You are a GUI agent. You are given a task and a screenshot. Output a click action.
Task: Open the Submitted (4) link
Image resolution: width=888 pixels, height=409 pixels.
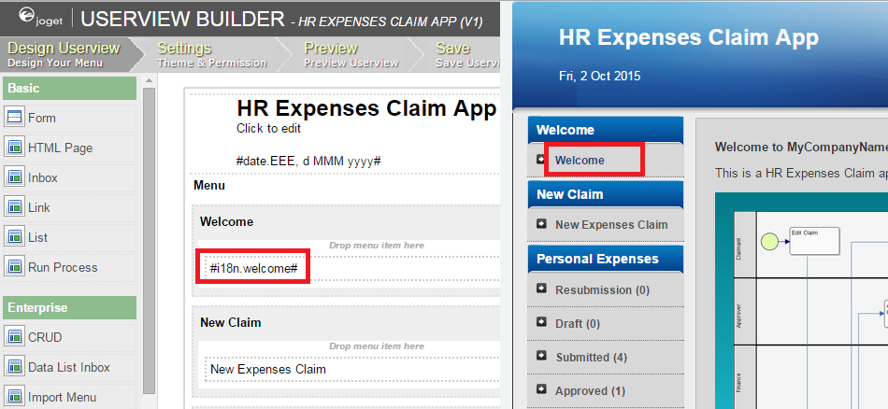tap(592, 358)
